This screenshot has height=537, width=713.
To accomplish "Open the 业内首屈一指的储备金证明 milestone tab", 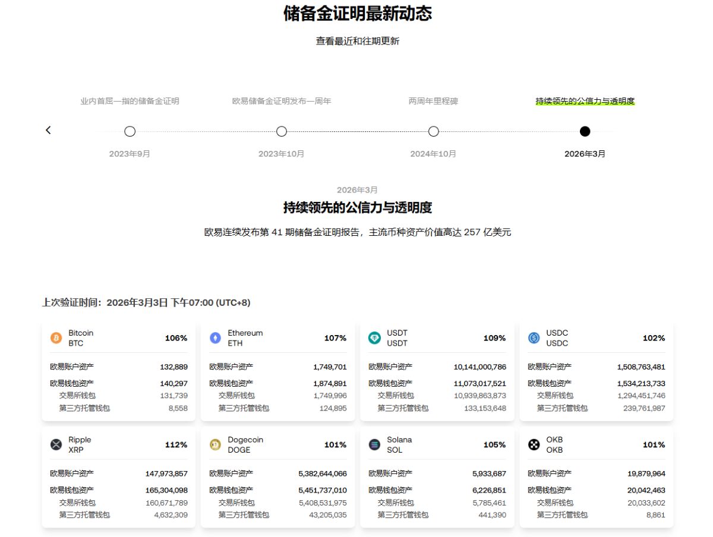I will [130, 101].
